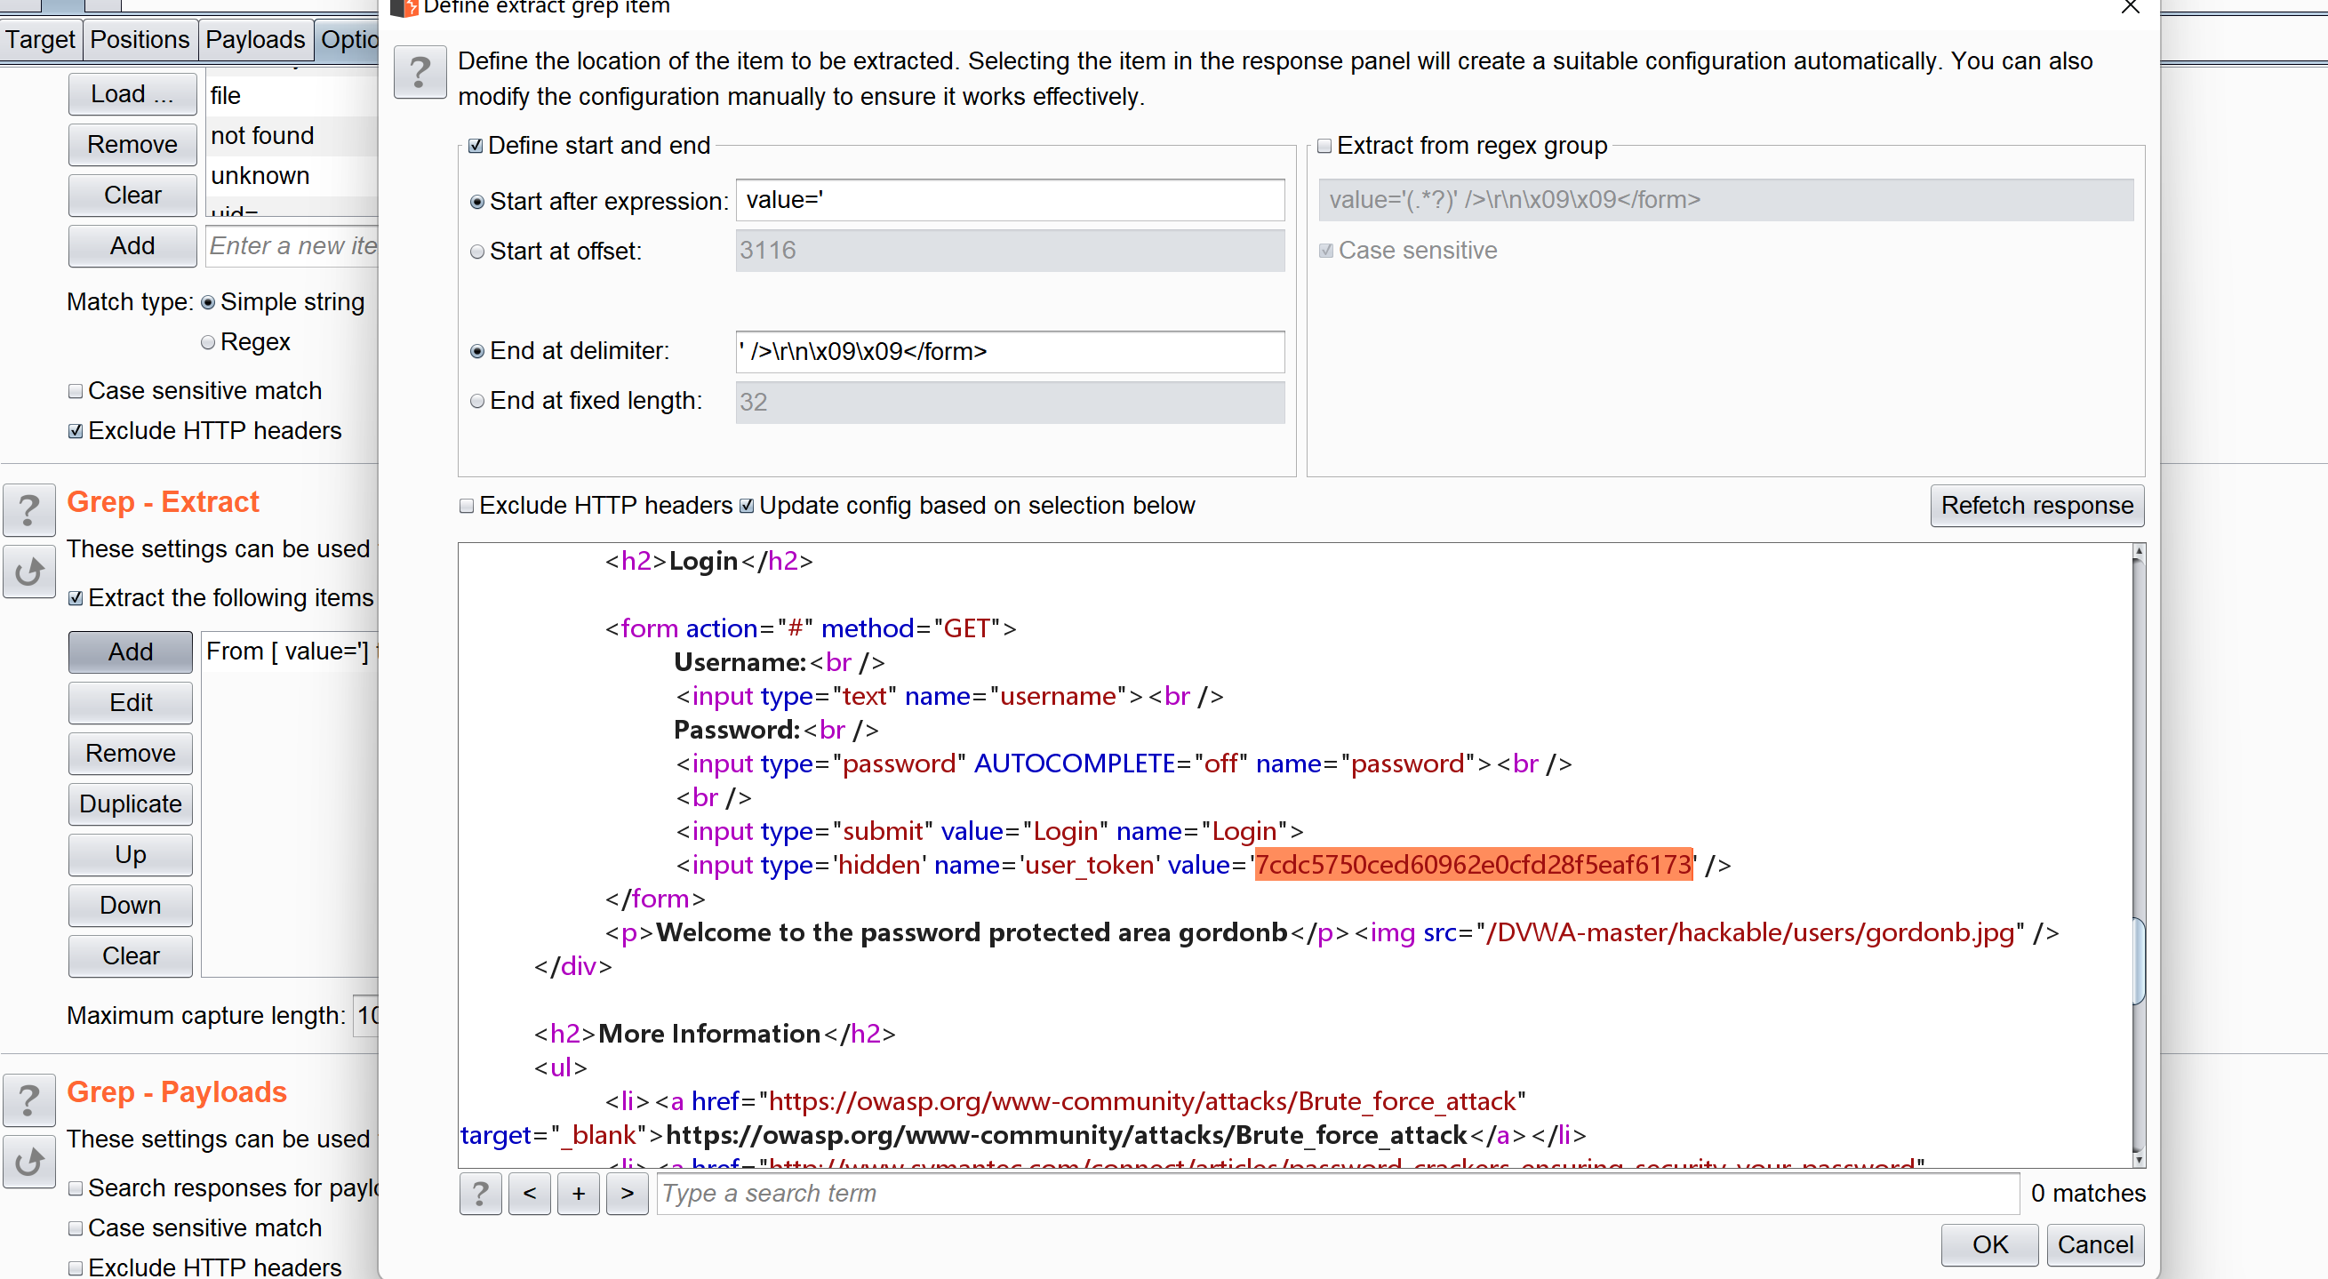This screenshot has width=2328, height=1279.
Task: Switch to Payloads tab
Action: 256,40
